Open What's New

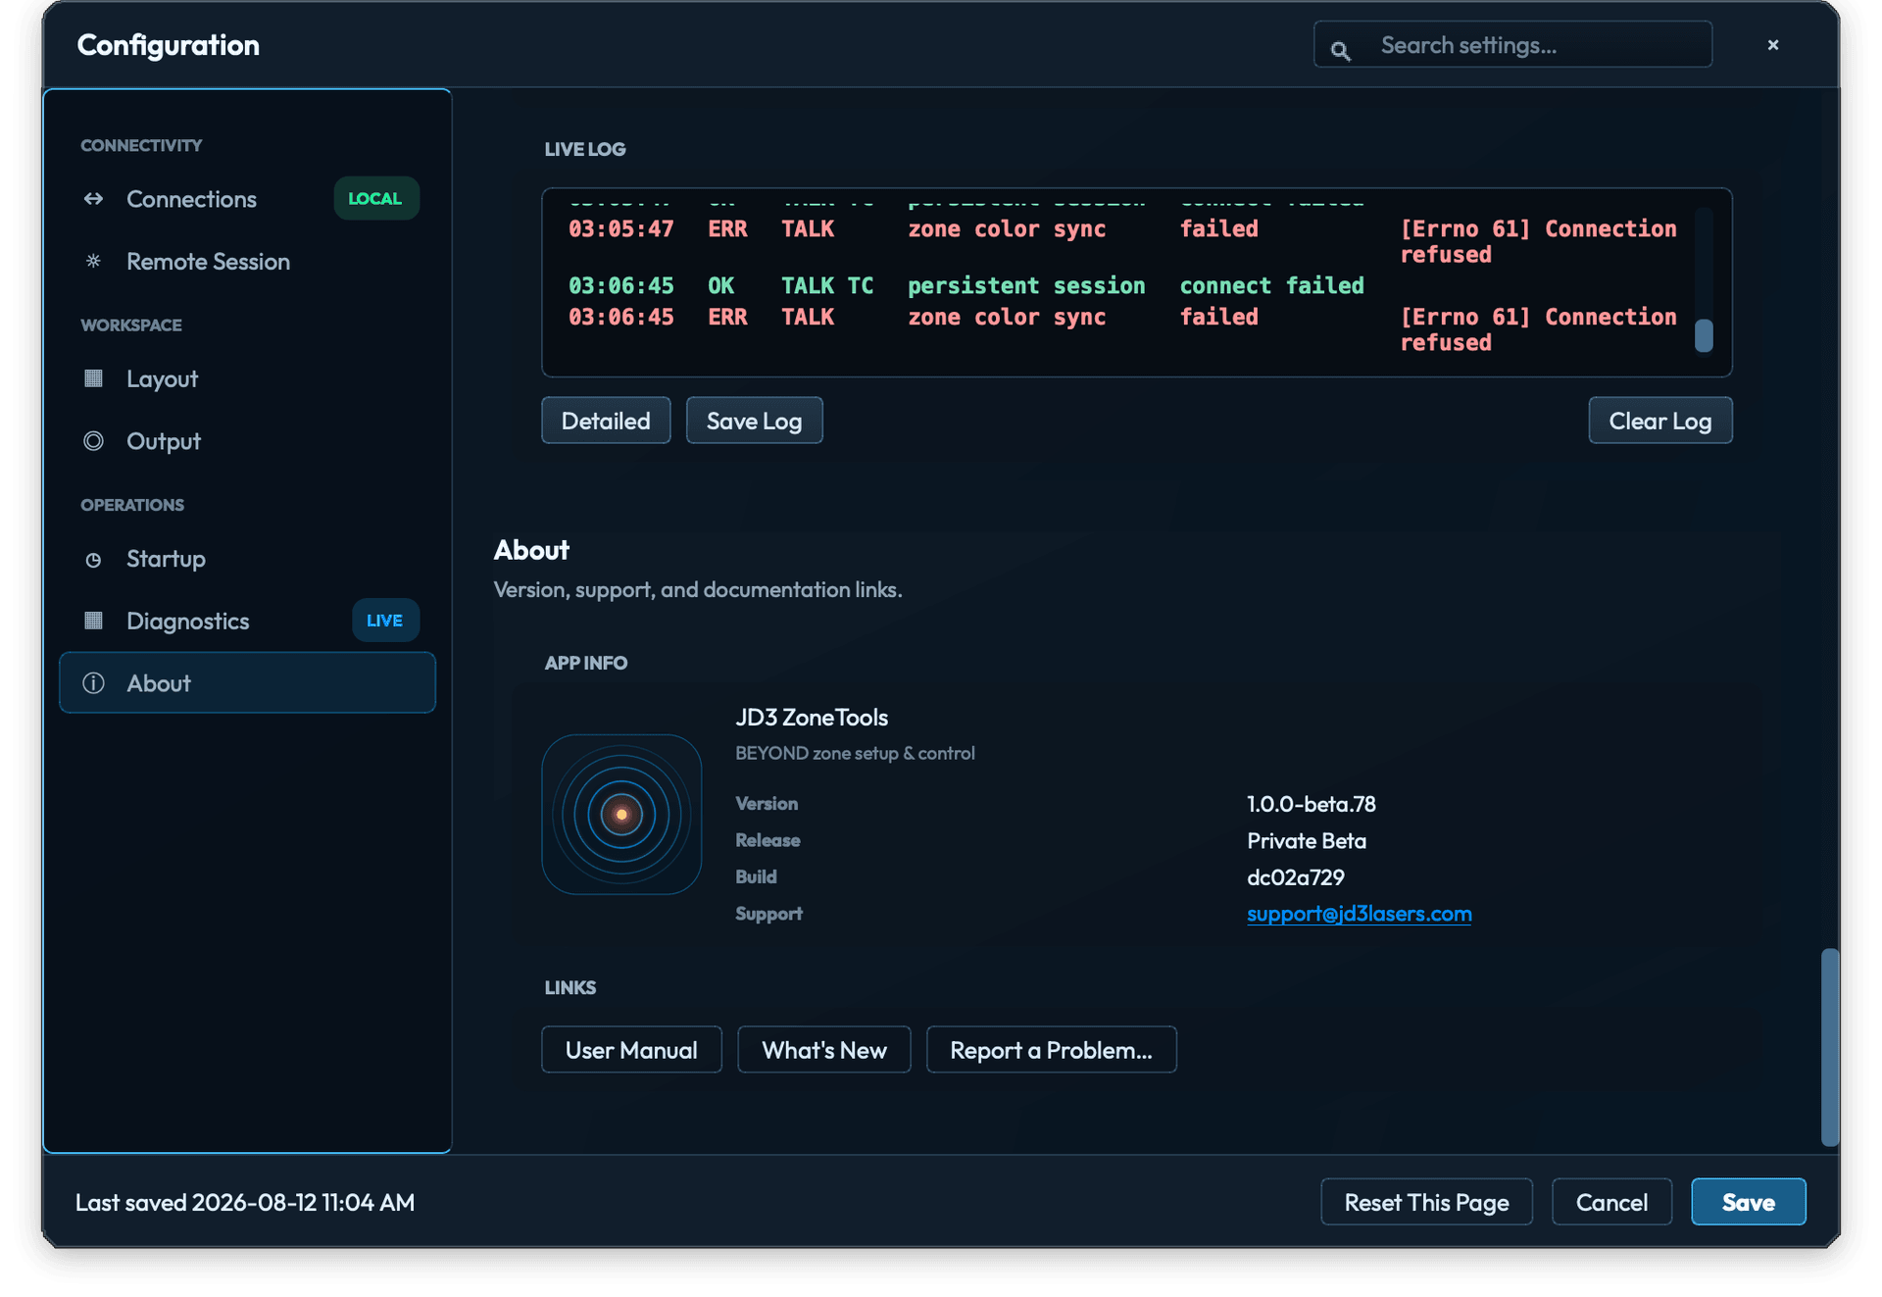[x=823, y=1050]
